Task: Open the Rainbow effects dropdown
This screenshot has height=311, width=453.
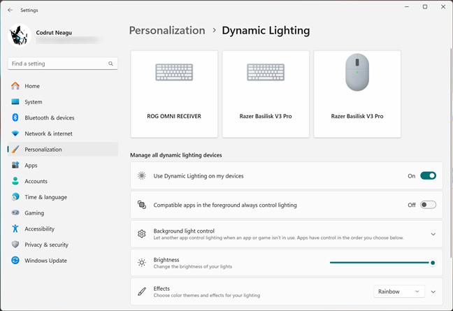Action: pos(399,291)
